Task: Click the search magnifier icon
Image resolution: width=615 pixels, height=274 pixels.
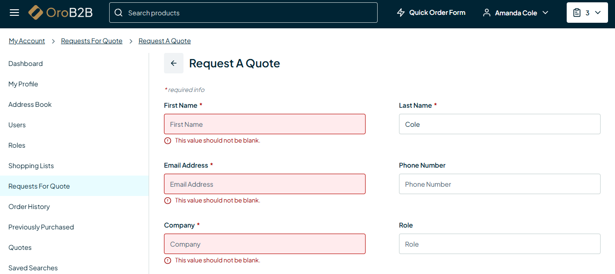Action: [119, 13]
